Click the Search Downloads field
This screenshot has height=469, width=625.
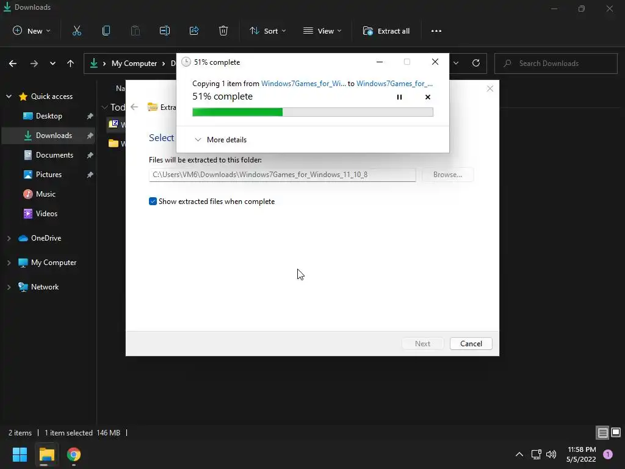point(555,64)
